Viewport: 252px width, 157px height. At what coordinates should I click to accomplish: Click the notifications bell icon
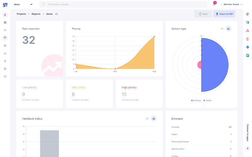tap(214, 4)
